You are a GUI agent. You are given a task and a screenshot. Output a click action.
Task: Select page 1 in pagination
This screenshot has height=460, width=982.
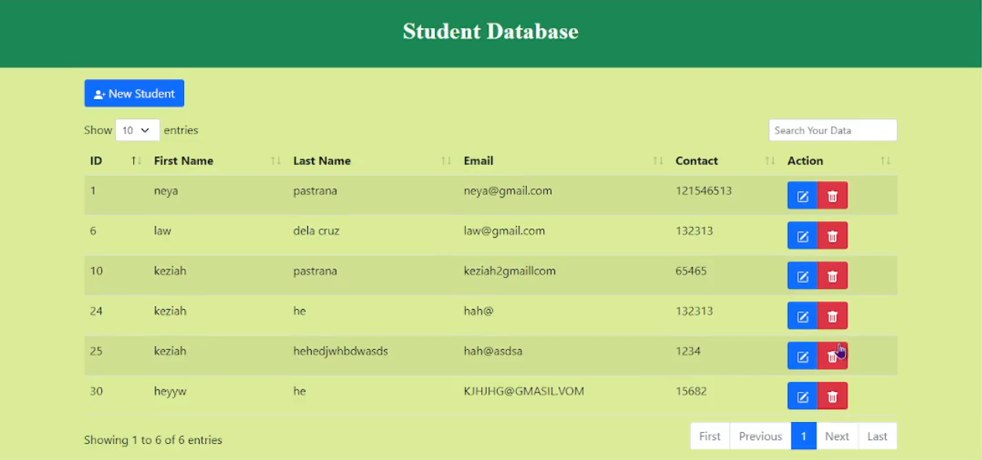[803, 436]
